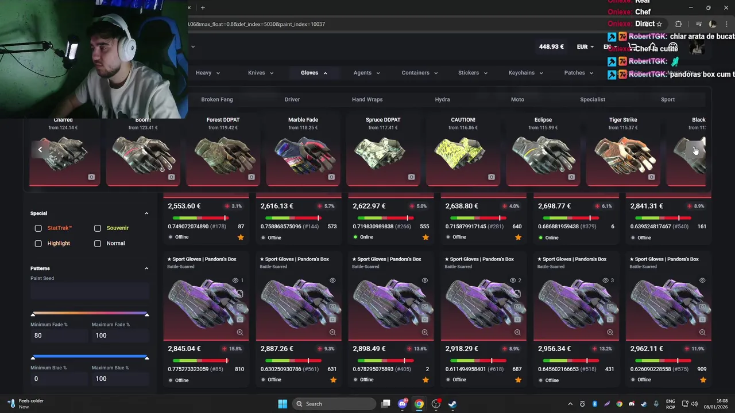Image resolution: width=735 pixels, height=413 pixels.
Task: Open Steam from the Windows taskbar
Action: pos(452,404)
